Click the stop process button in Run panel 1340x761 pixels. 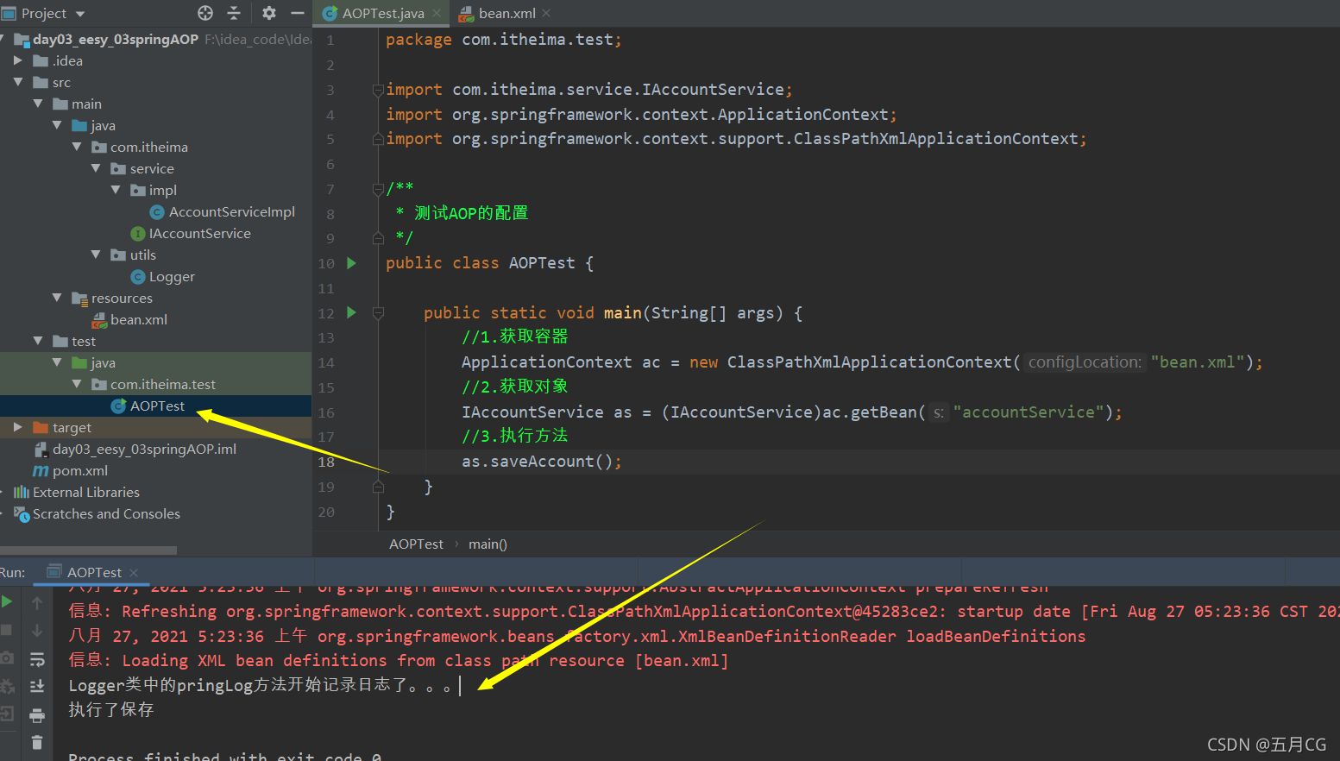click(6, 630)
